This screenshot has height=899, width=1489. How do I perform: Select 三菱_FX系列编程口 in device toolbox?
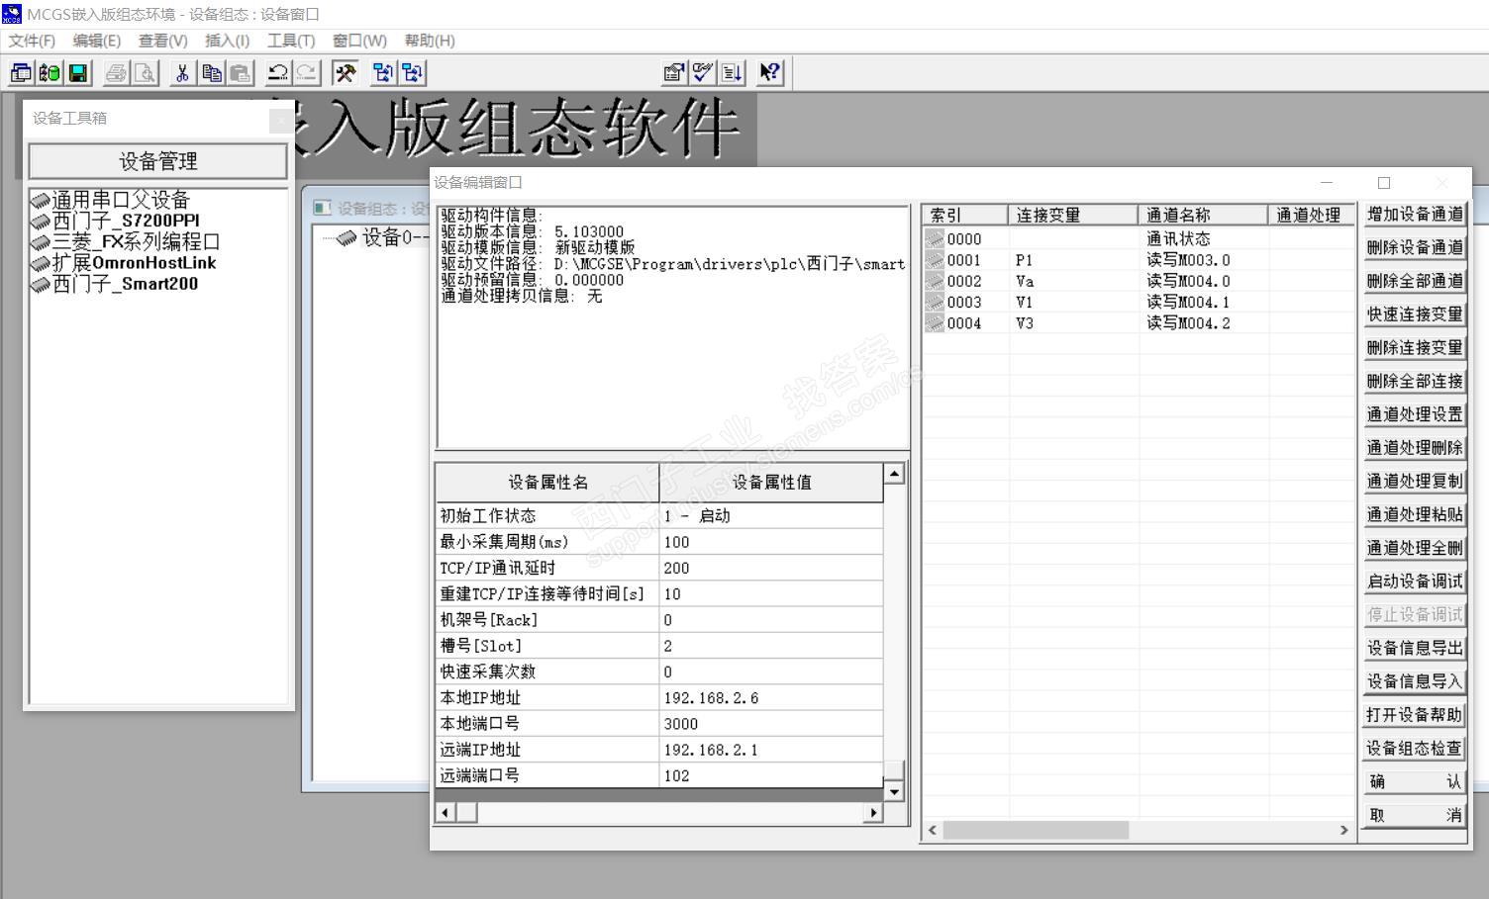coord(125,241)
